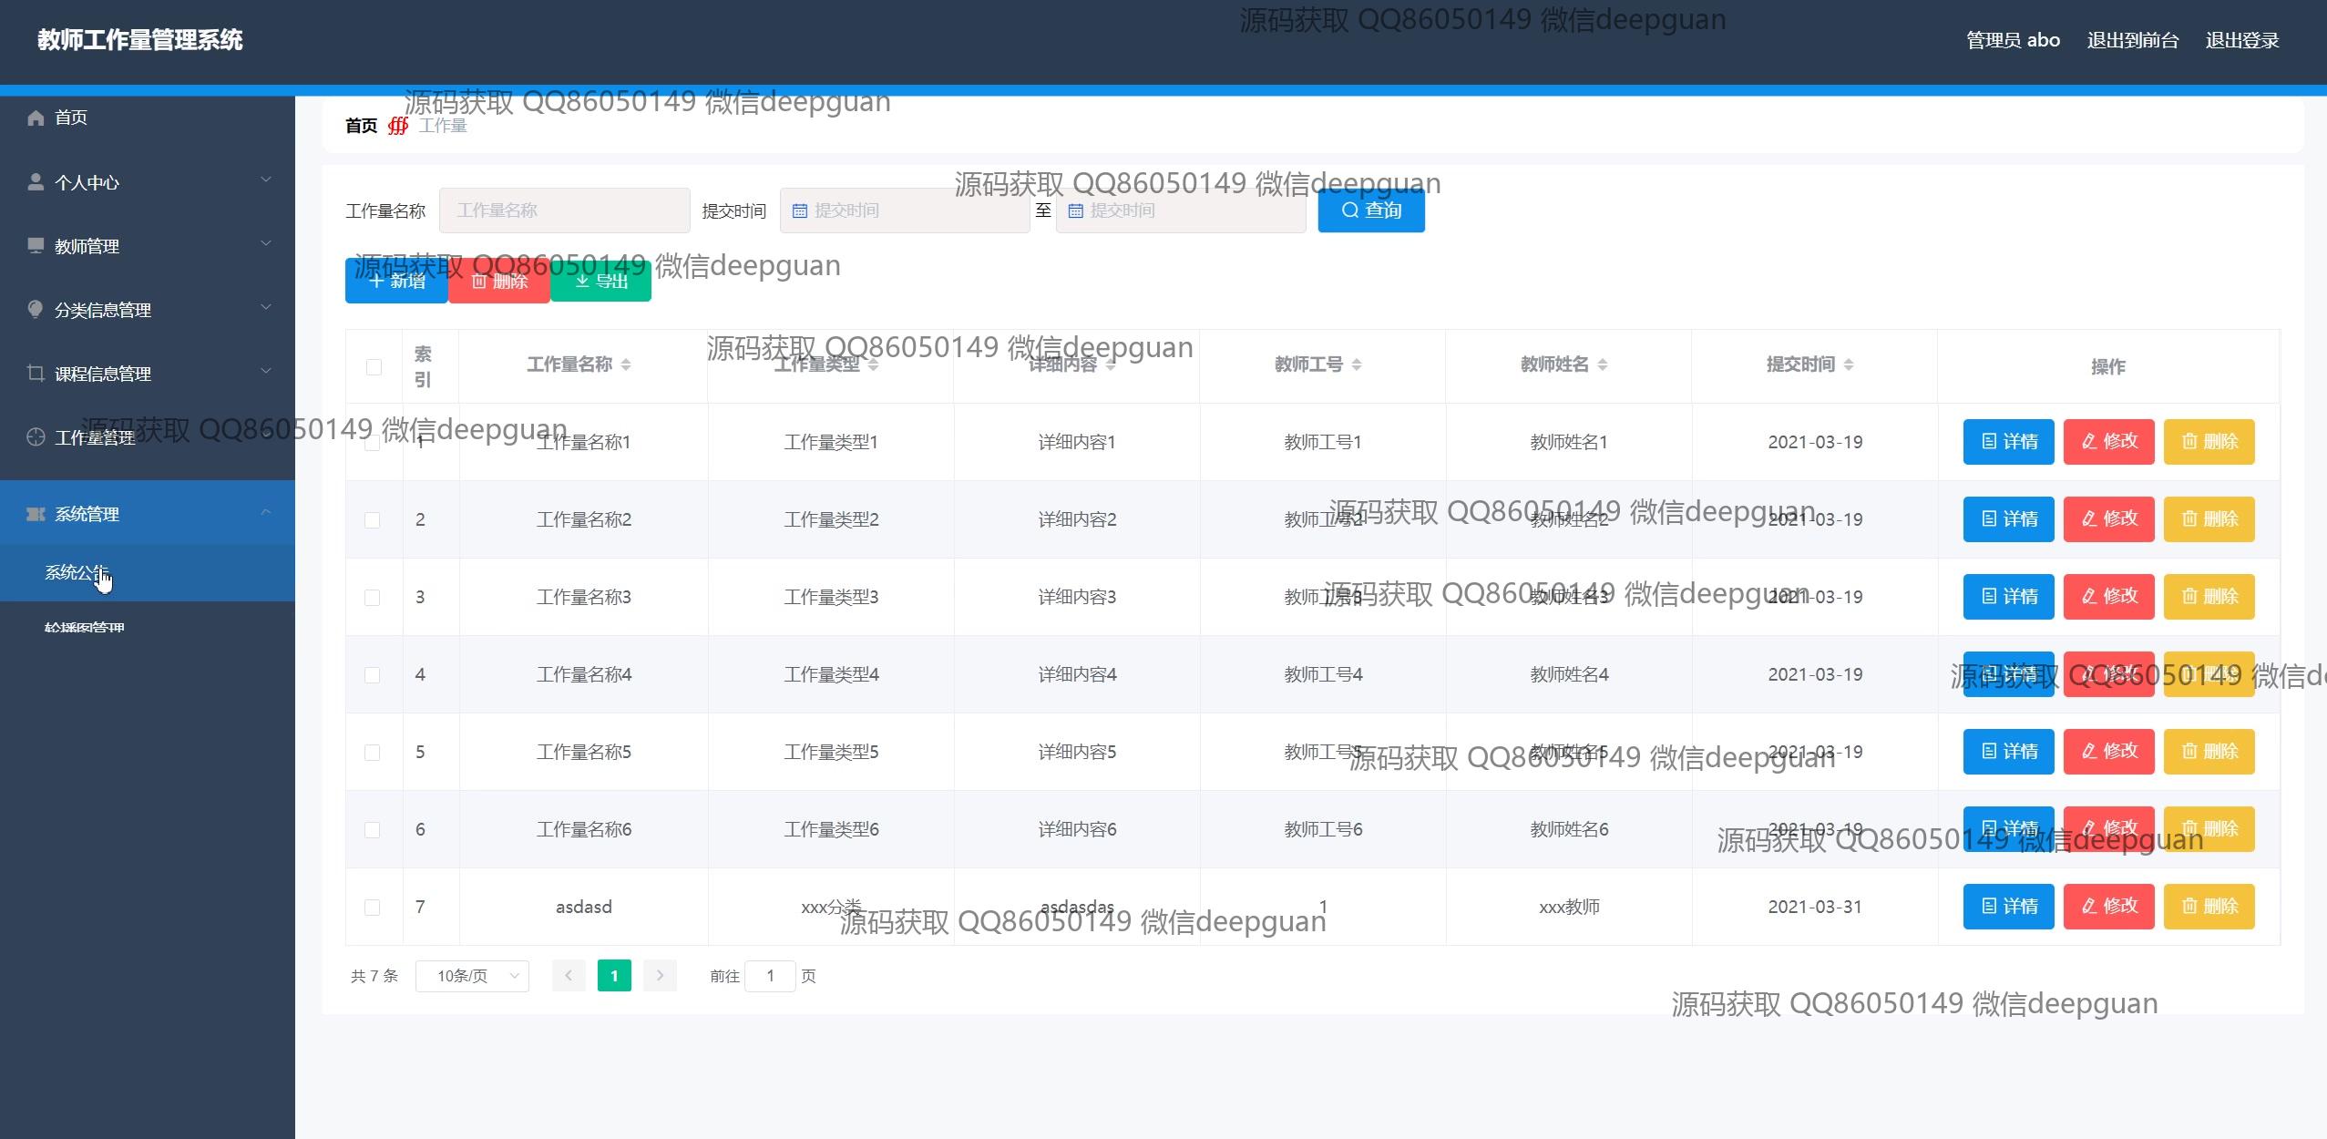Check the checkbox for row 工作量名称3
The width and height of the screenshot is (2327, 1139).
pos(372,598)
